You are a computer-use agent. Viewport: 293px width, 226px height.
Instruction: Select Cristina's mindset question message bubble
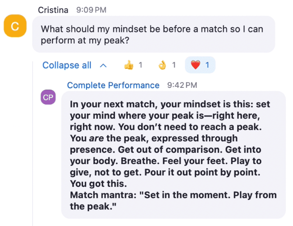click(x=154, y=34)
